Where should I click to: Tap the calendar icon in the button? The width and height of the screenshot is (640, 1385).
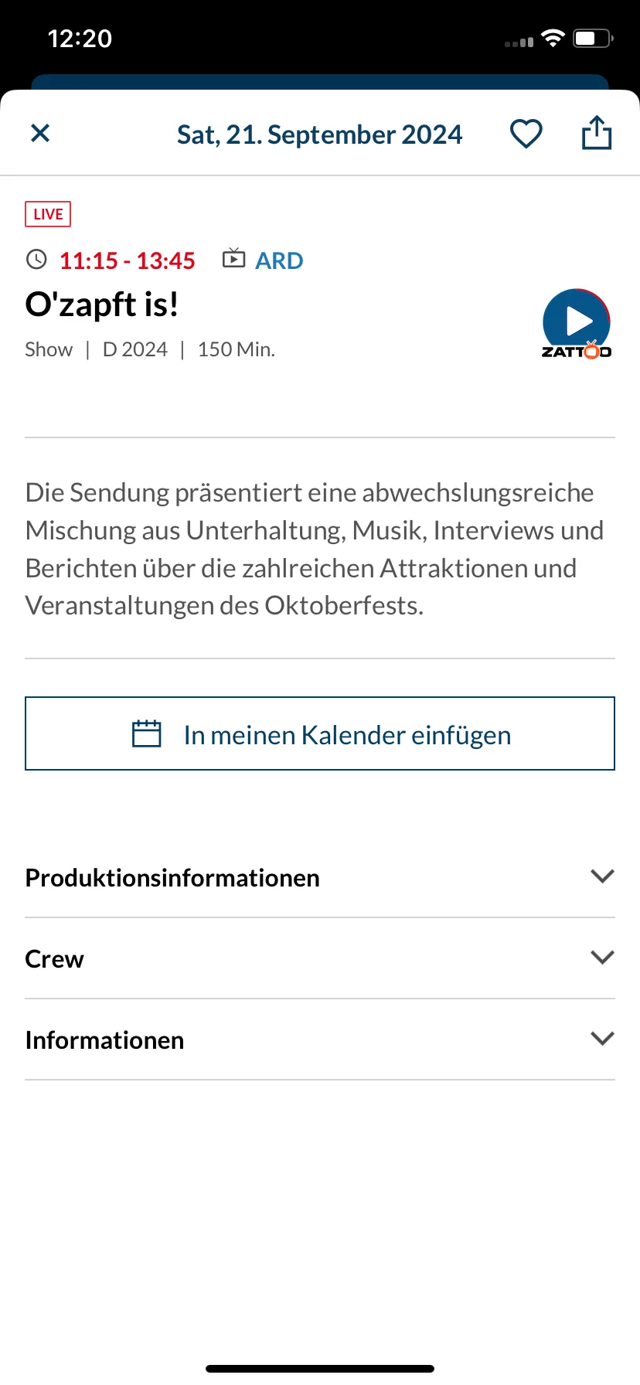coord(147,734)
